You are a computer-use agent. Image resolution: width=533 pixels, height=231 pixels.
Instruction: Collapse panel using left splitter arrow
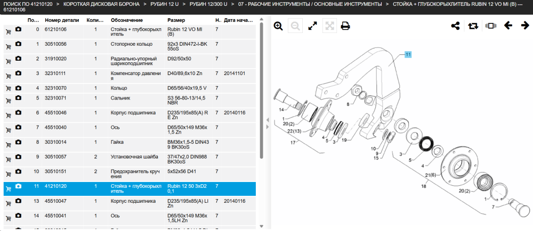268,120
